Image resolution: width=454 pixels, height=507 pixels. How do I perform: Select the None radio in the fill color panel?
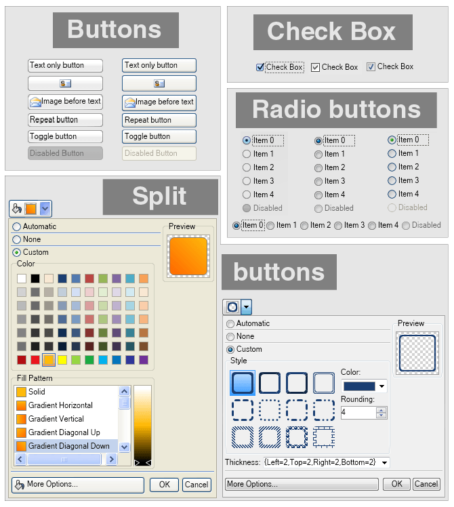pos(17,239)
